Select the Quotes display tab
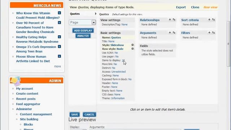This screenshot has width=231, height=130. click(x=75, y=14)
